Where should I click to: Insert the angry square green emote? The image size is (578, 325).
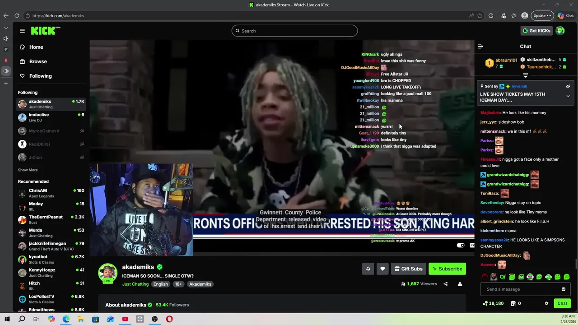pyautogui.click(x=521, y=277)
